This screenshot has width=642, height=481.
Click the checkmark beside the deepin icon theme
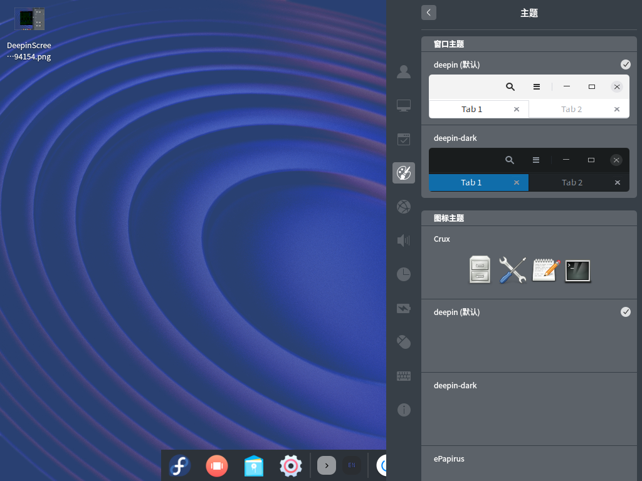[x=625, y=312]
